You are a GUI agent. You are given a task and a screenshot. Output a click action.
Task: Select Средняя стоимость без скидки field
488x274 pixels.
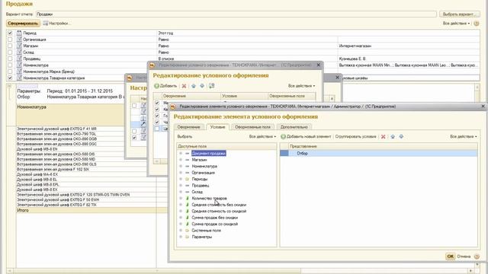(x=219, y=205)
